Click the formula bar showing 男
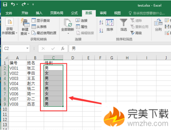This screenshot has width=171, height=130. click(x=120, y=48)
